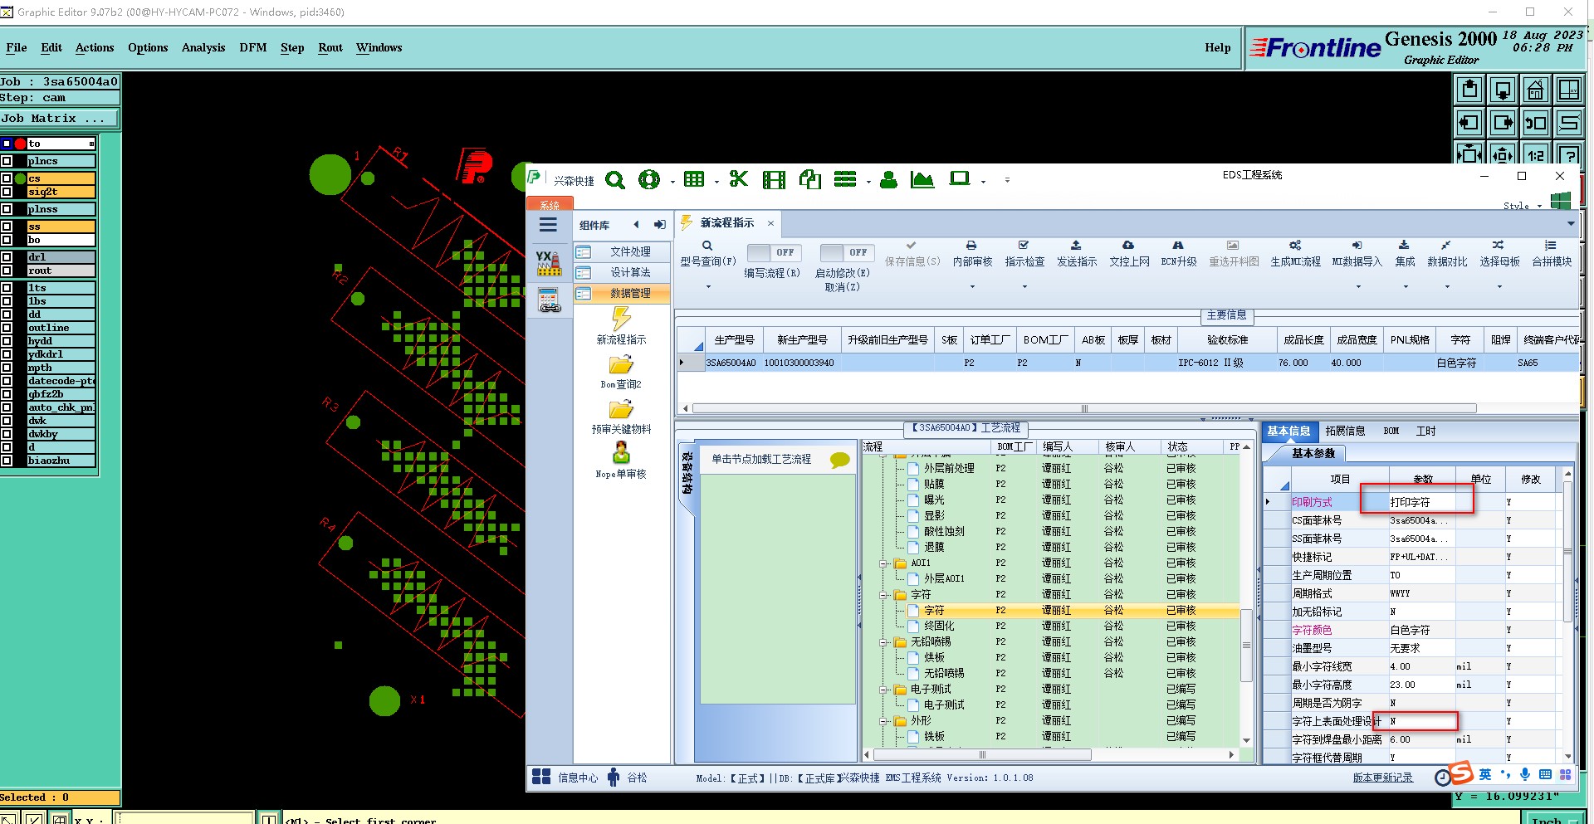The height and width of the screenshot is (824, 1594).
Task: Toggle visibility checkbox for sig2t layer
Action: coord(7,192)
